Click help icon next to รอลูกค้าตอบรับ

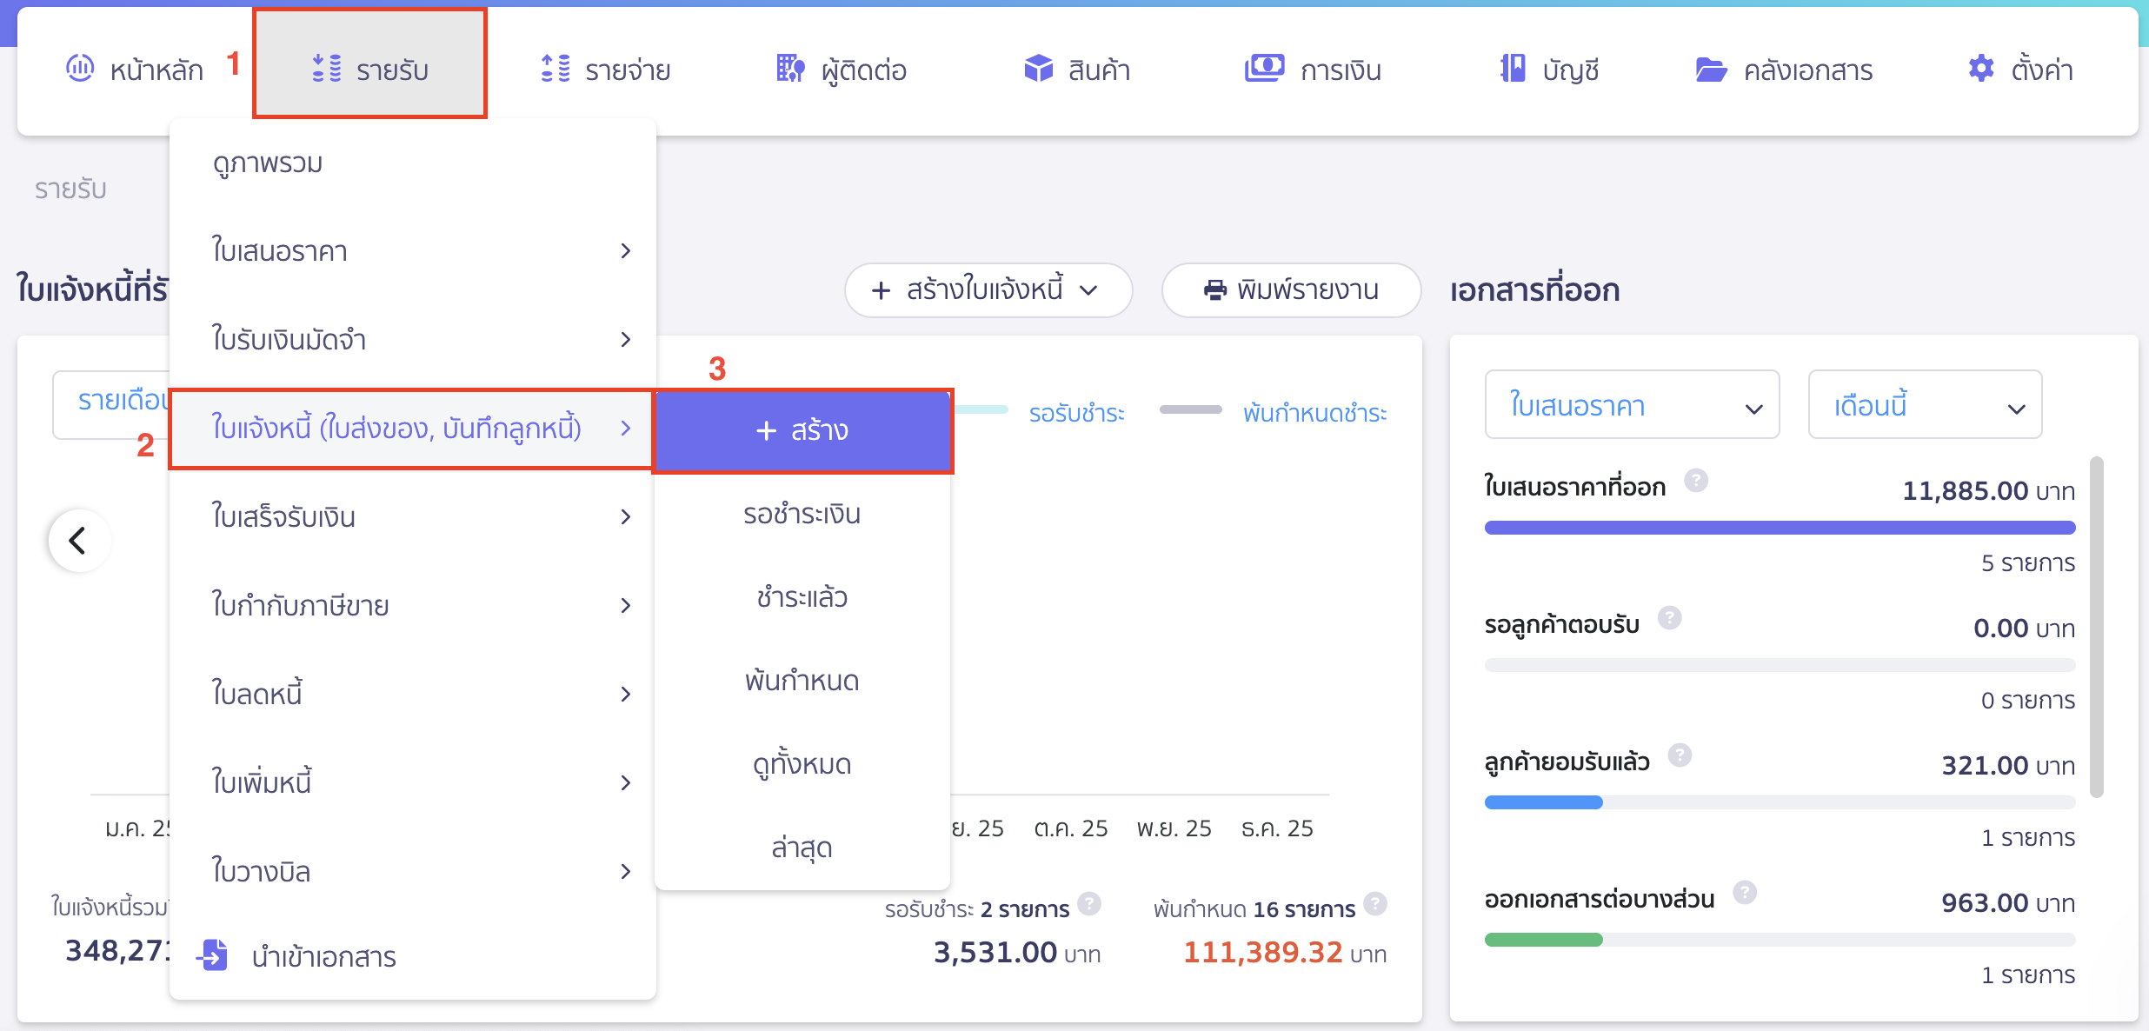point(1669,617)
